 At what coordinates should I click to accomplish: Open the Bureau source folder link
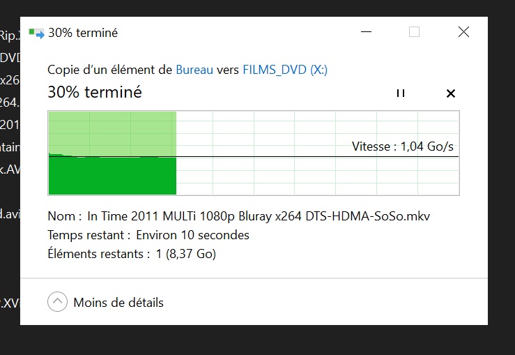(194, 70)
